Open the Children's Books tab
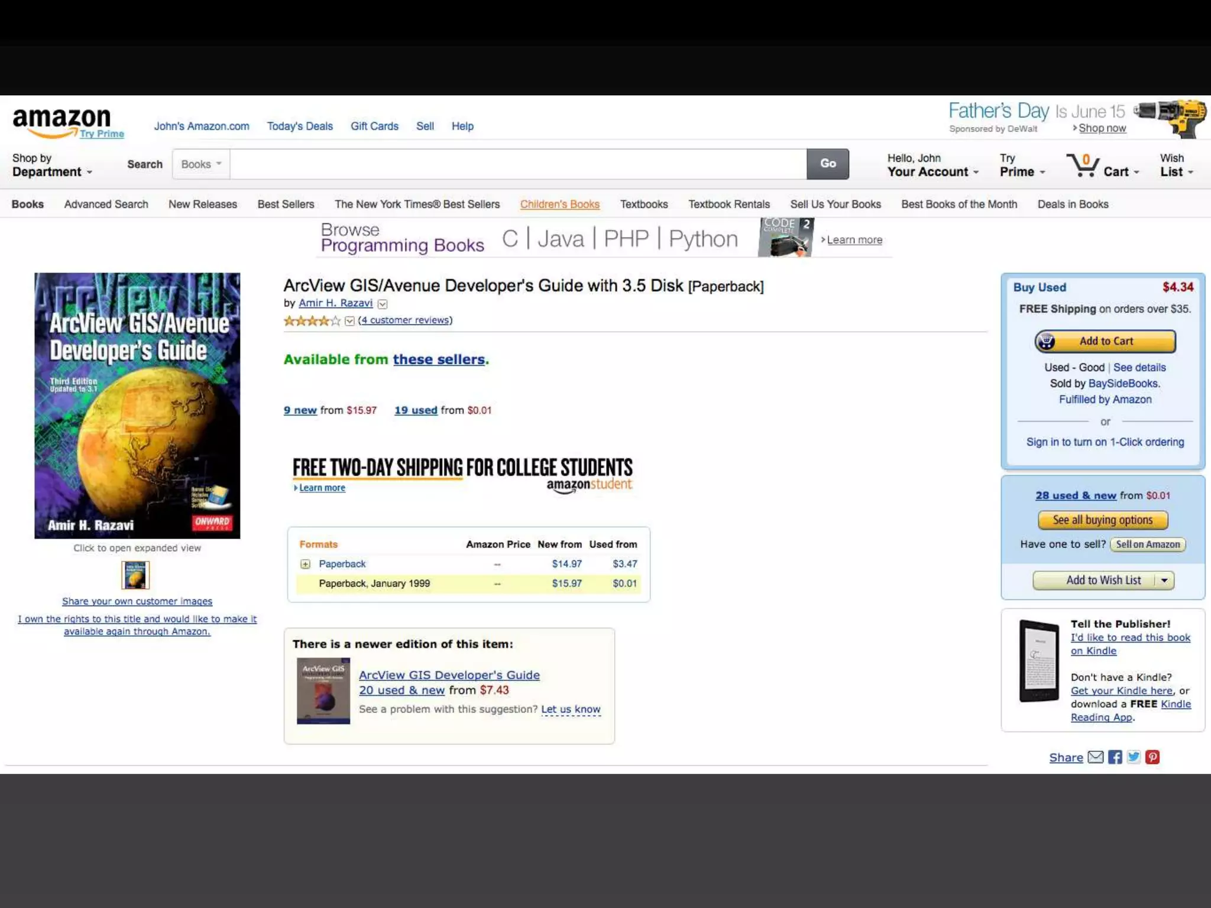The image size is (1211, 908). pyautogui.click(x=559, y=204)
